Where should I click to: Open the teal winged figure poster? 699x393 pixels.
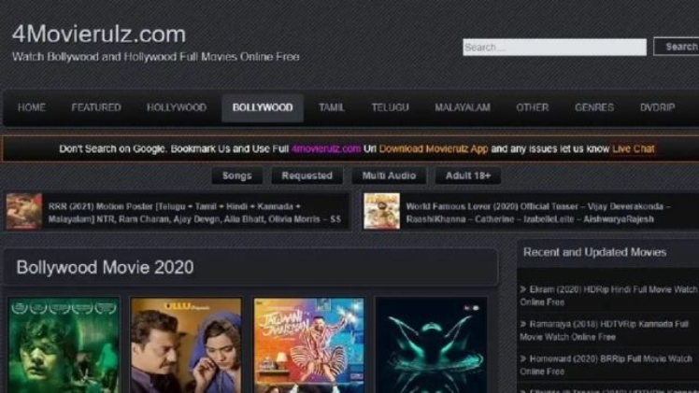click(432, 345)
